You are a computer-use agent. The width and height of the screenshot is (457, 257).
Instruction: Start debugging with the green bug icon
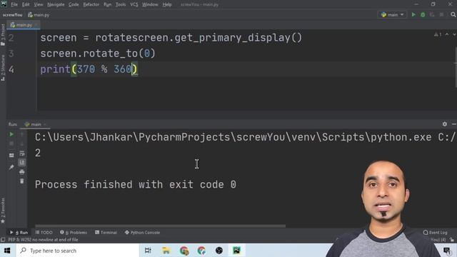click(423, 14)
